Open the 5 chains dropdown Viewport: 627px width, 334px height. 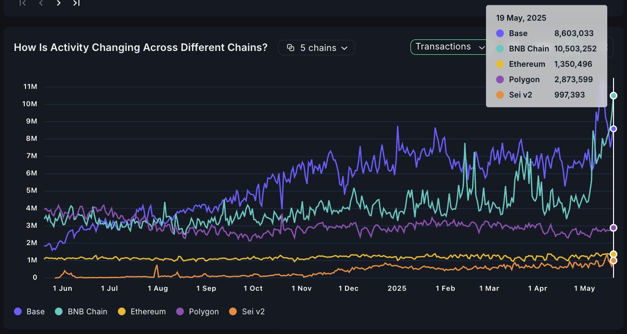[x=316, y=47]
